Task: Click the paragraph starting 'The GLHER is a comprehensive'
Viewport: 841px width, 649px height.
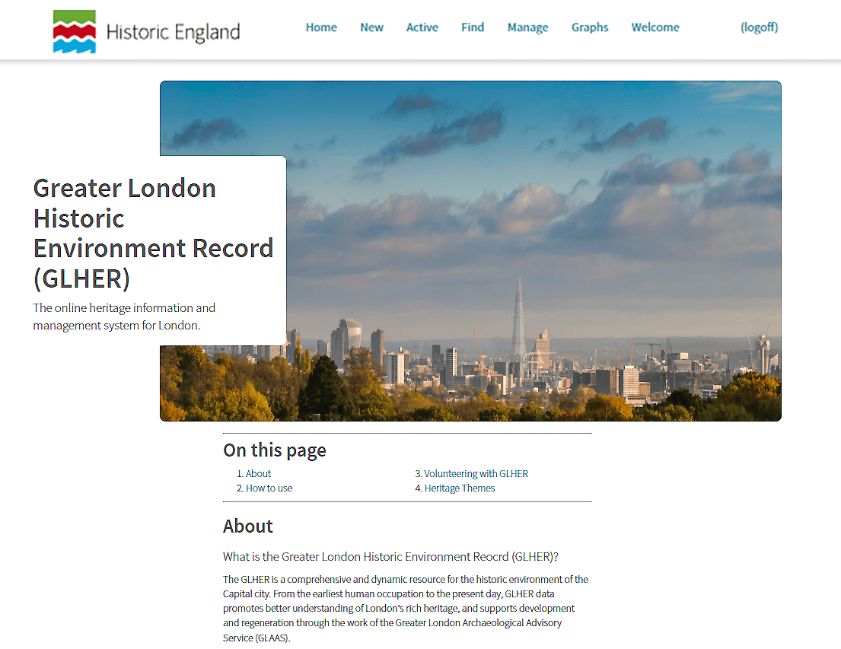Action: coord(406,608)
